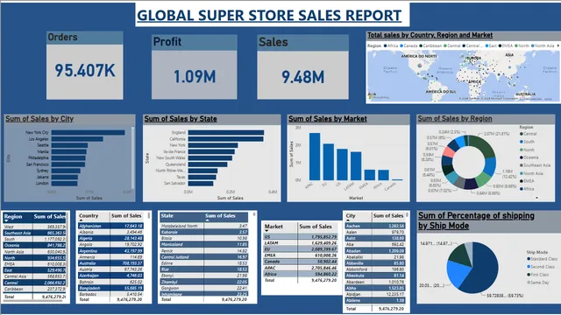This screenshot has width=561, height=315.
Task: Click the vertical scrollbar of the State table
Action: pos(254,215)
